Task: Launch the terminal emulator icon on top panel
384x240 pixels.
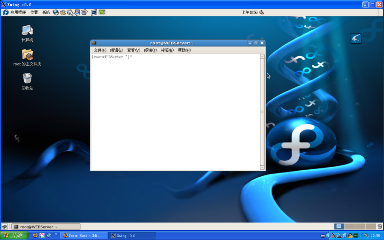Action: click(94, 12)
